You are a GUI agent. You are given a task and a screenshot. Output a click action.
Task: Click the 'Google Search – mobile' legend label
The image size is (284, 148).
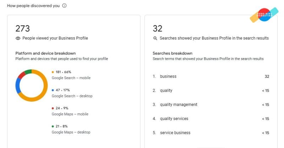pyautogui.click(x=71, y=78)
